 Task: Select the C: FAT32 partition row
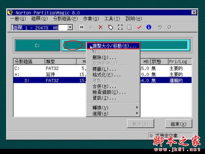102,68
